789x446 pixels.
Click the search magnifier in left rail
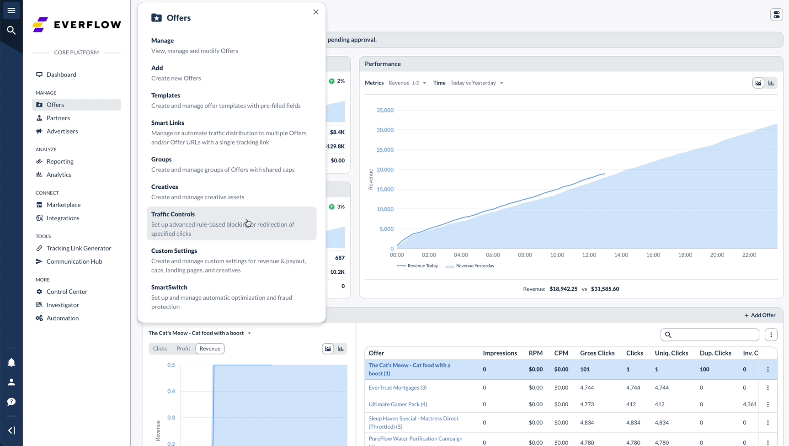click(x=11, y=30)
